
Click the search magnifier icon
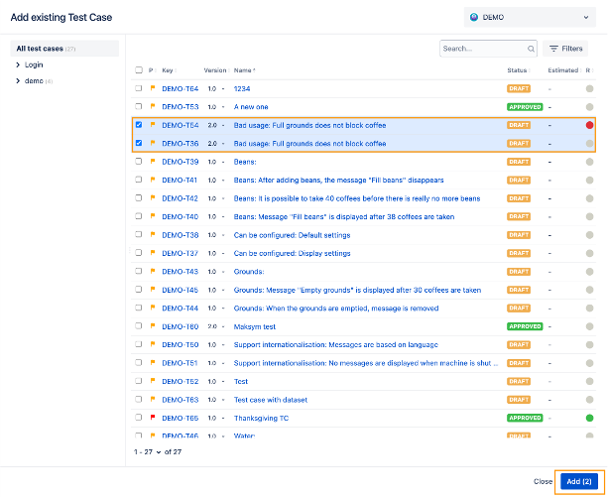(x=532, y=48)
